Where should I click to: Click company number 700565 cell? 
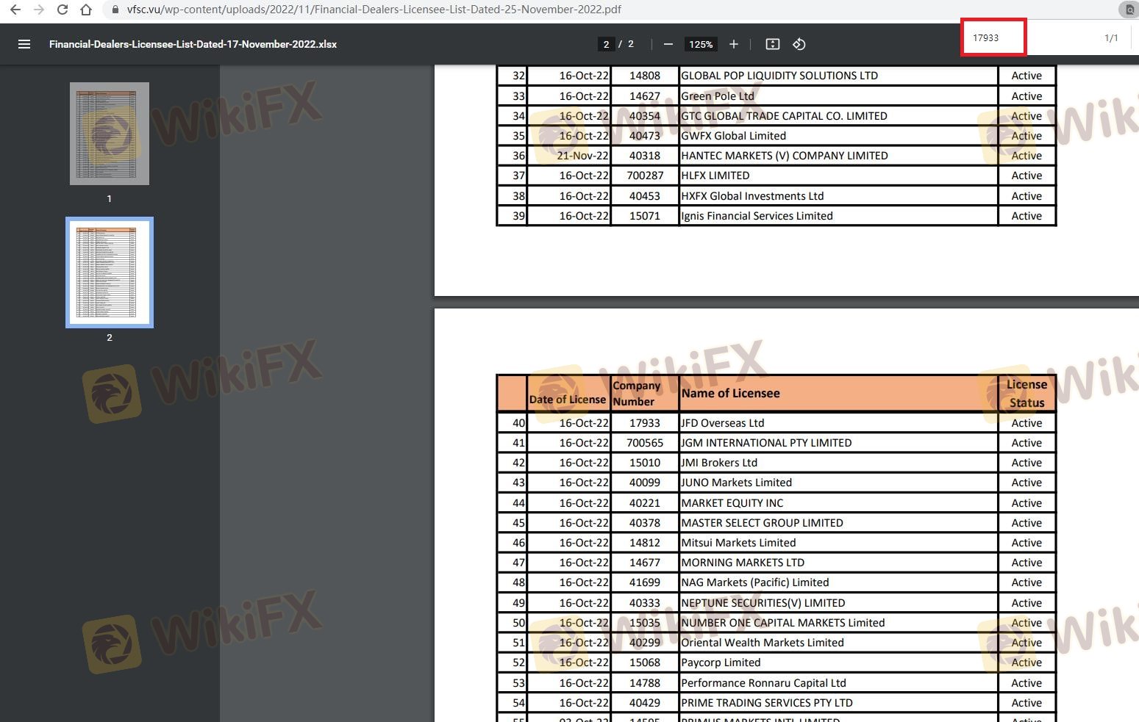[x=644, y=443]
